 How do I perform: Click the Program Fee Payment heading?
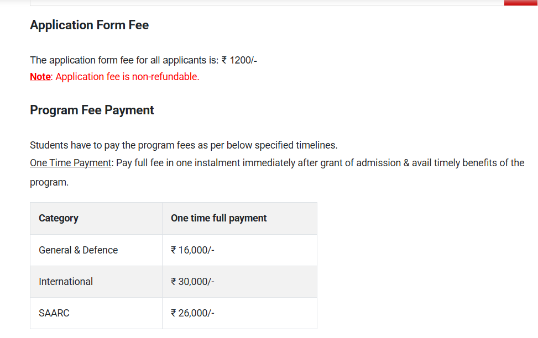click(92, 110)
